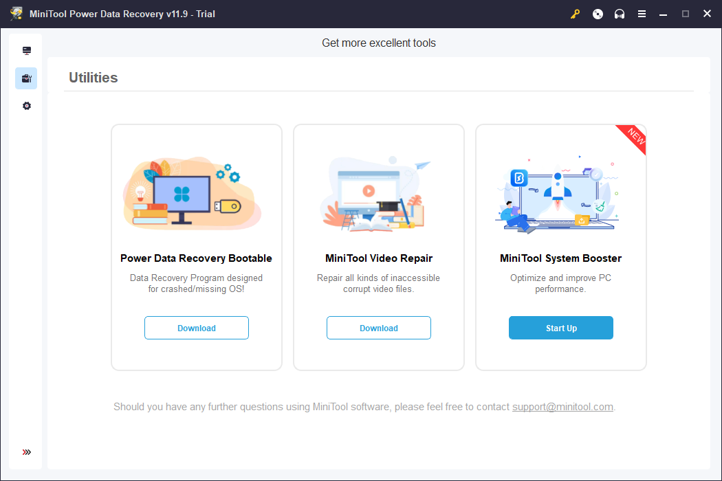Open support via headphones icon
This screenshot has width=722, height=481.
tap(620, 14)
